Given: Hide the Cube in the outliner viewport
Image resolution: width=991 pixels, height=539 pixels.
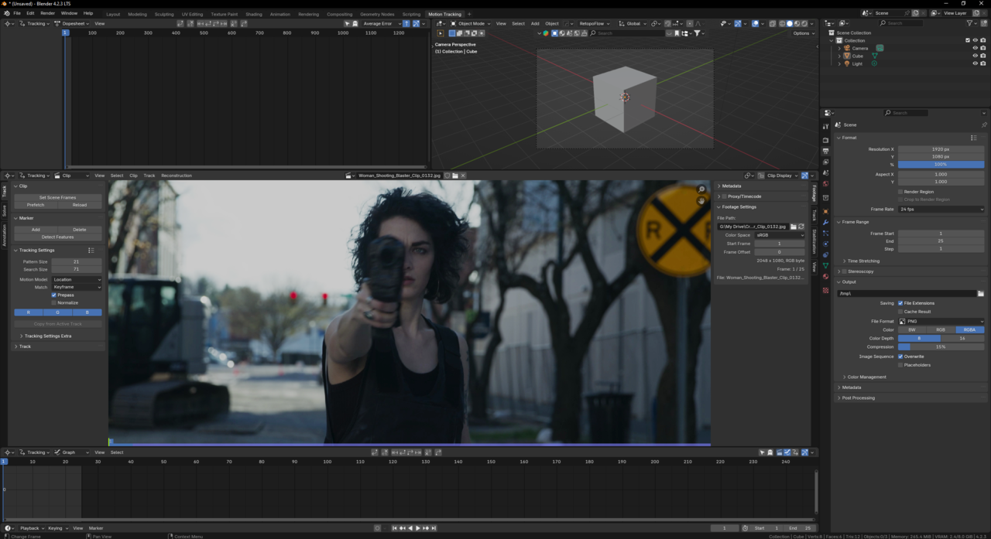Looking at the screenshot, I should [x=975, y=56].
